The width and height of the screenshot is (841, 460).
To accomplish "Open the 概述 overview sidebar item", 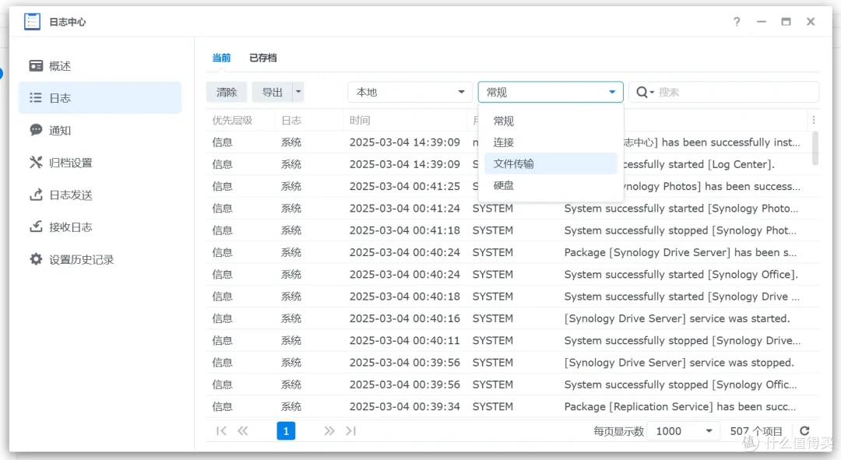I will pyautogui.click(x=100, y=66).
